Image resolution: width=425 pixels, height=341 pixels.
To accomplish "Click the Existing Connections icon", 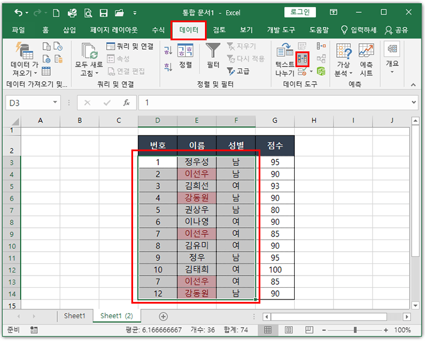I will point(58,59).
